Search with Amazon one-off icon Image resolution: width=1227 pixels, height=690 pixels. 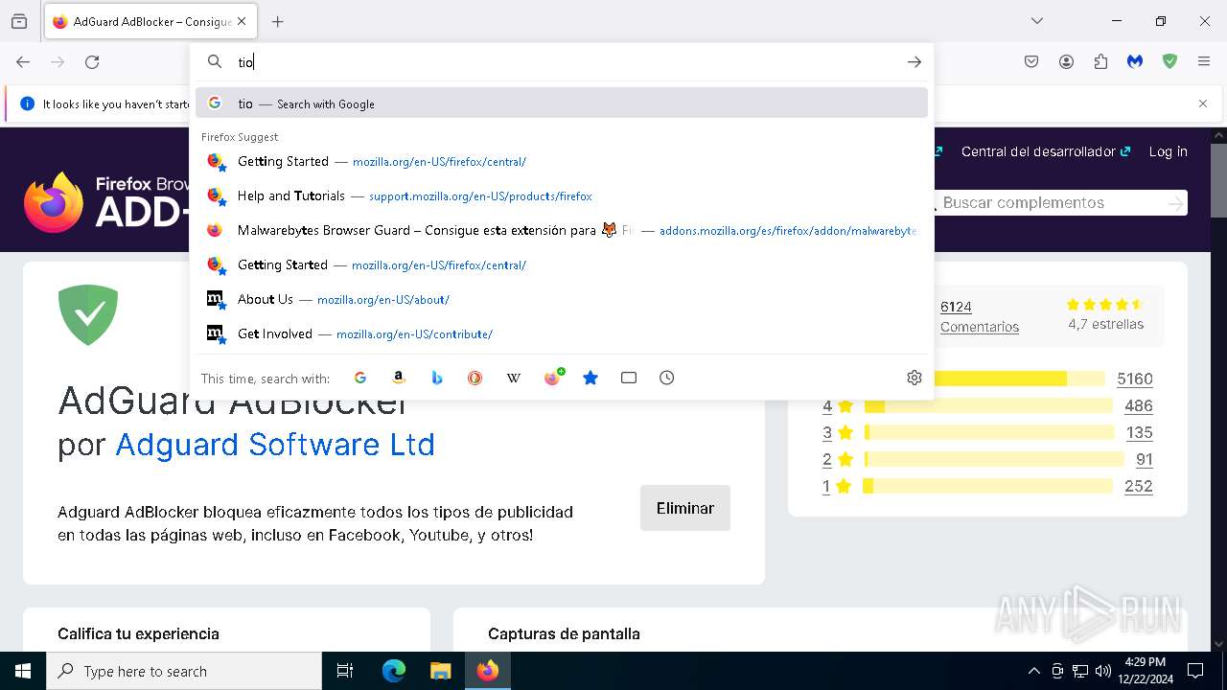pyautogui.click(x=399, y=378)
